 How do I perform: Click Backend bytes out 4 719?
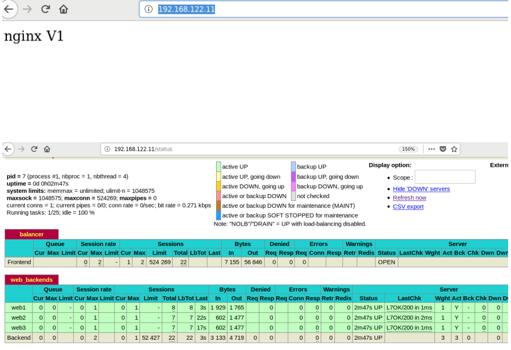click(237, 337)
